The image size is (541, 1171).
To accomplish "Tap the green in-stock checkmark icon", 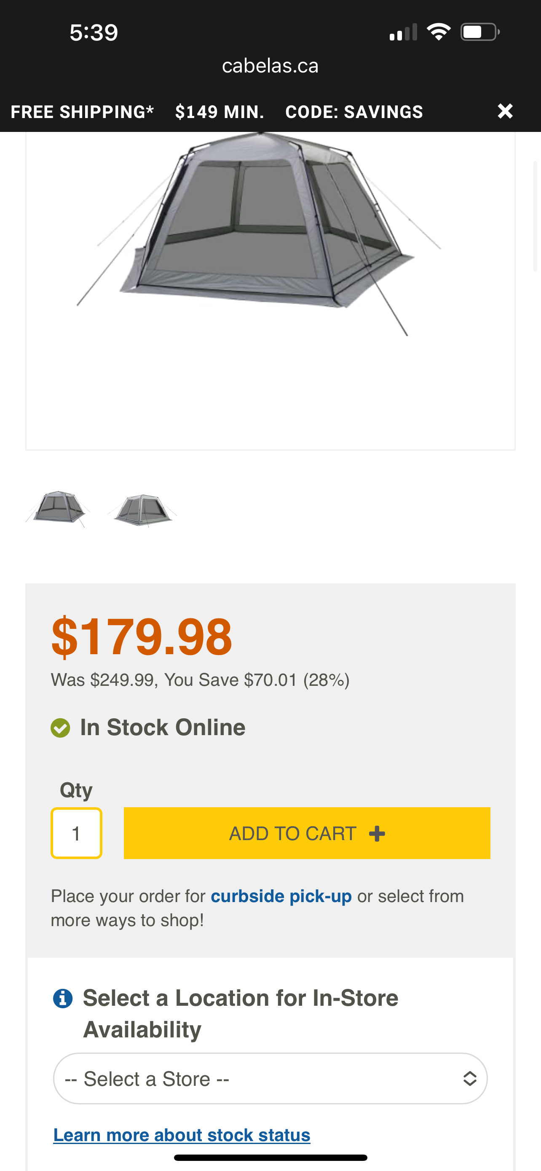I will point(60,728).
